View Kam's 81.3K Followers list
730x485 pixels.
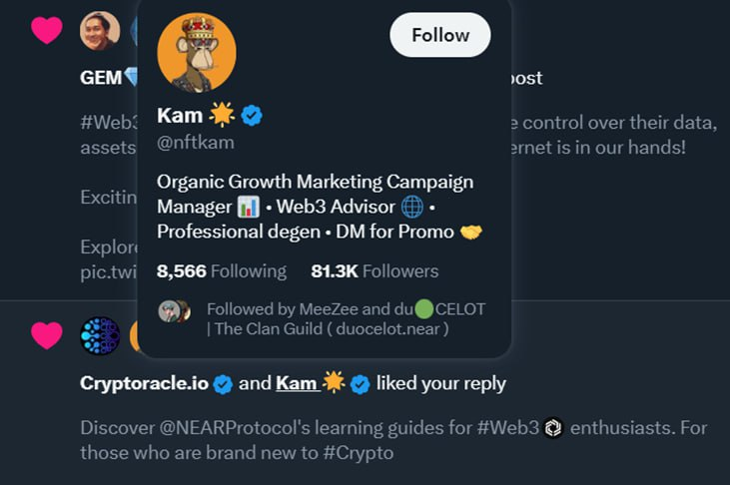[374, 271]
